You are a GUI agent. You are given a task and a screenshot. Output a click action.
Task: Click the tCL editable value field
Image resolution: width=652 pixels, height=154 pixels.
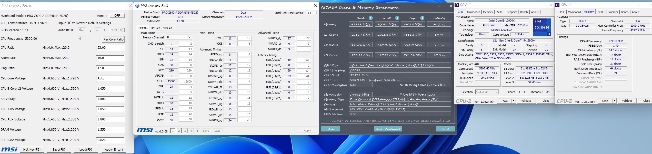[x=186, y=49]
